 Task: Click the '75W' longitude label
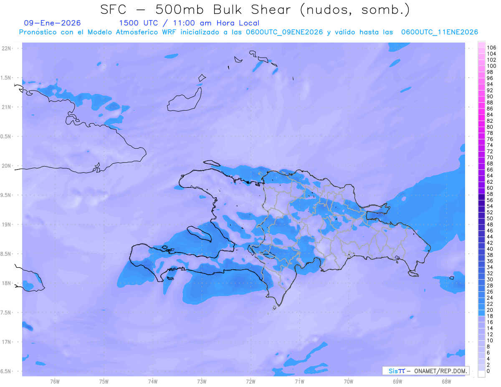(x=104, y=382)
